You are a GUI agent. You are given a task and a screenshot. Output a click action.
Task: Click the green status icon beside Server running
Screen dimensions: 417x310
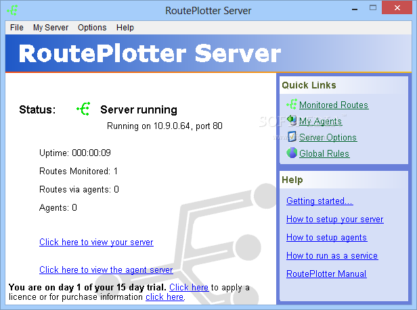coord(83,109)
